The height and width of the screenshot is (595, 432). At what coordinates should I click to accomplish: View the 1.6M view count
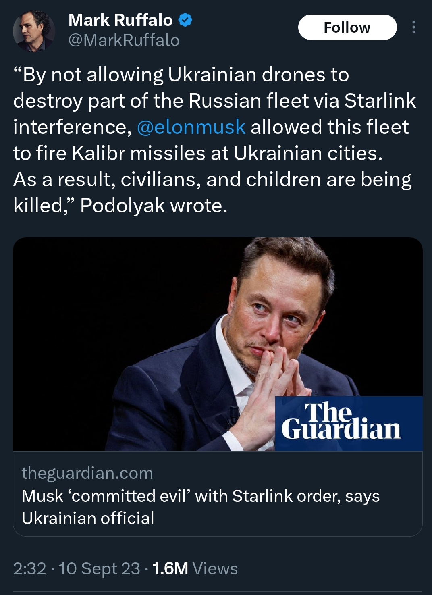170,569
